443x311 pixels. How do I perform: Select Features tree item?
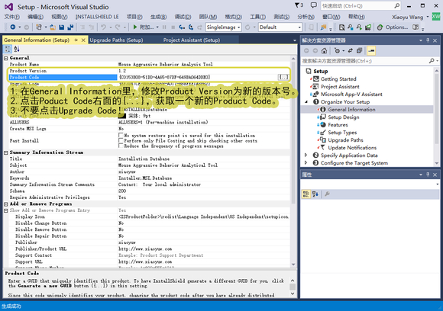(x=338, y=124)
